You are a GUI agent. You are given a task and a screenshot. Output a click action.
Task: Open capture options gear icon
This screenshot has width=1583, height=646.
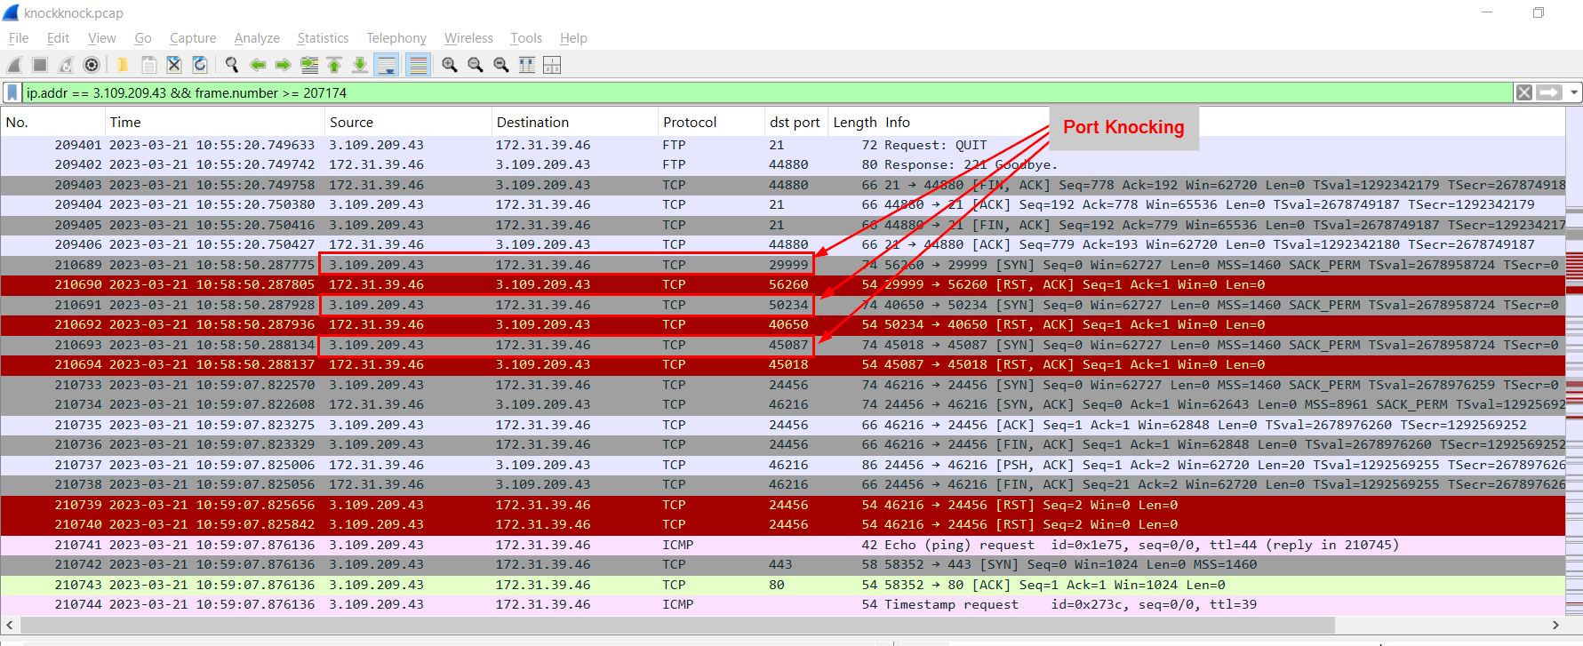[x=91, y=65]
